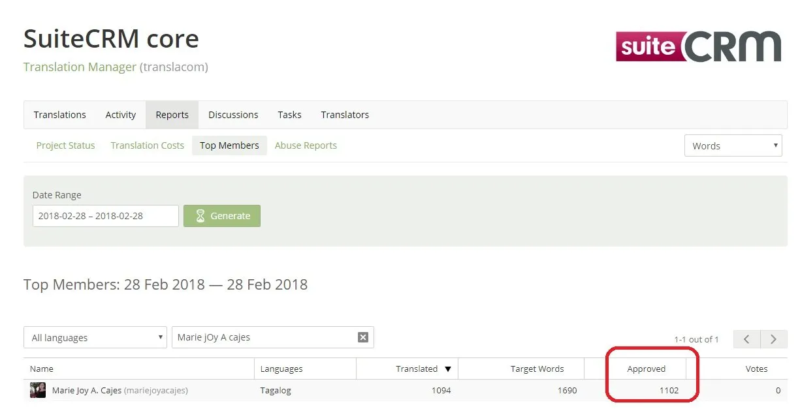The width and height of the screenshot is (800, 409).
Task: Click the member name search field
Action: click(273, 337)
